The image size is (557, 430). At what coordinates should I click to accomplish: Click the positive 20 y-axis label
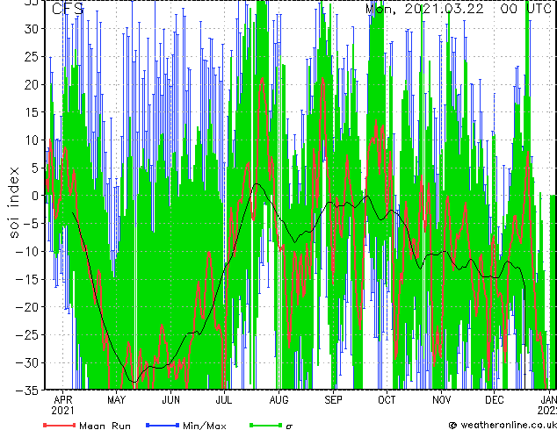[x=32, y=84]
